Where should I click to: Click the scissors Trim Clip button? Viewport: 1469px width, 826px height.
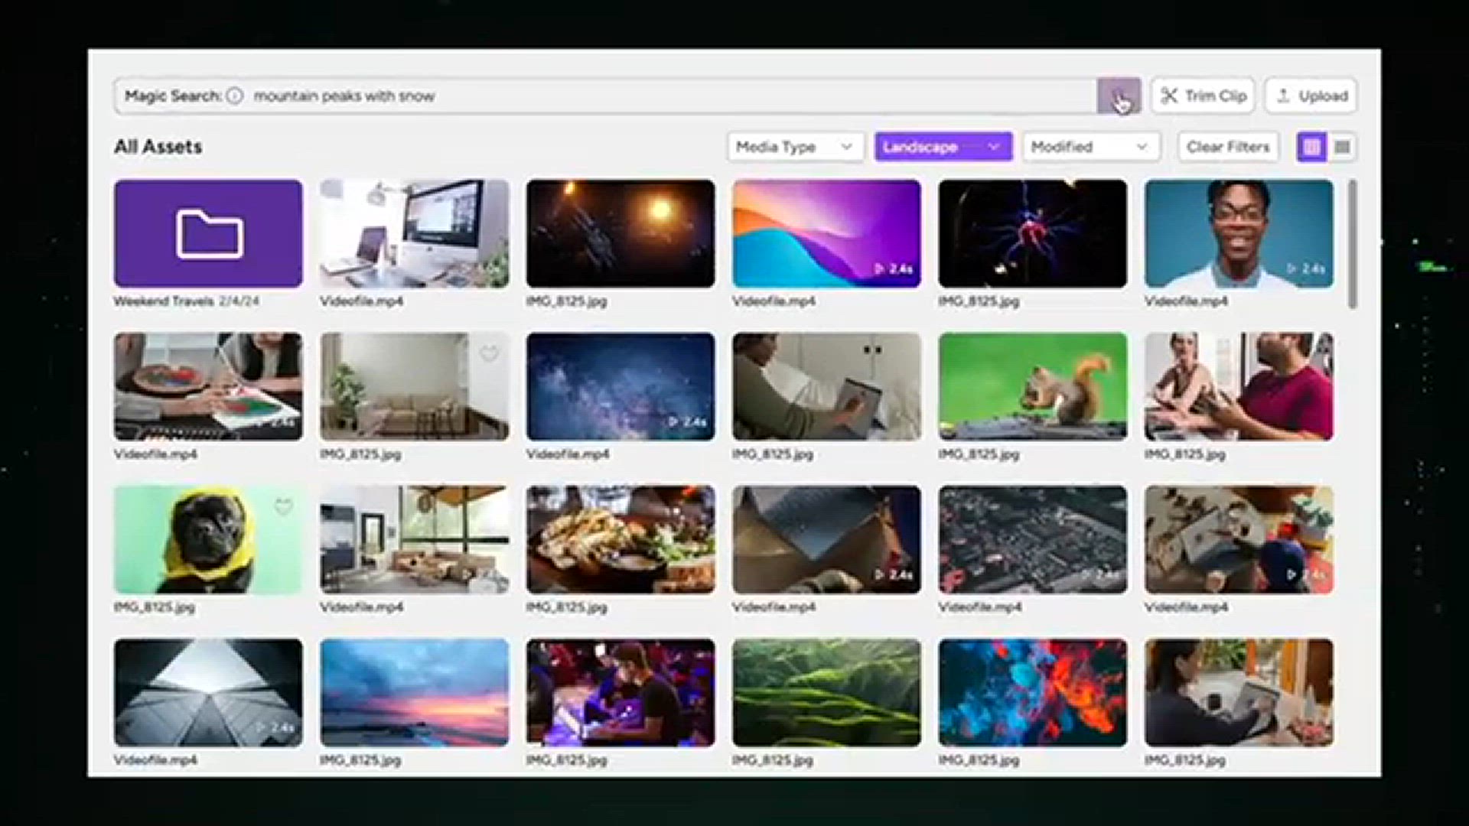(x=1203, y=96)
